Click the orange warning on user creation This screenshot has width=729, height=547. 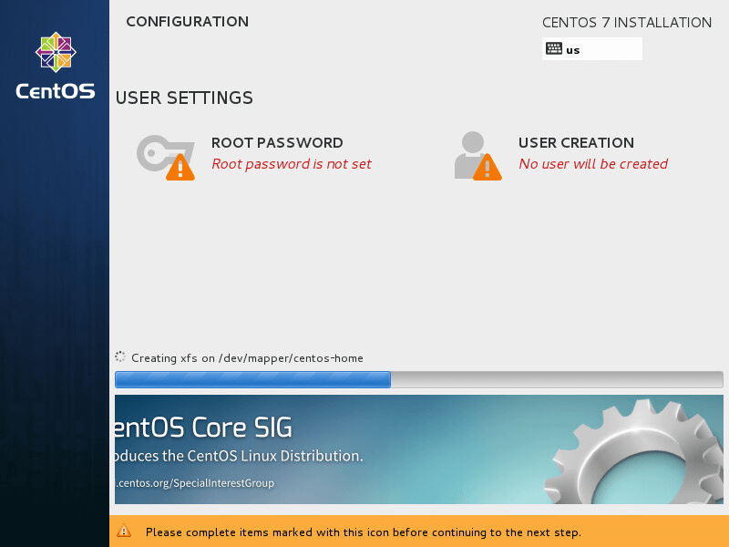point(488,167)
